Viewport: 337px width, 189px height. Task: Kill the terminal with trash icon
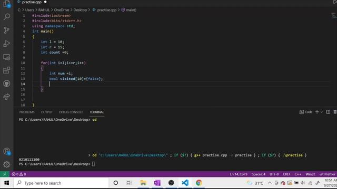(335, 112)
